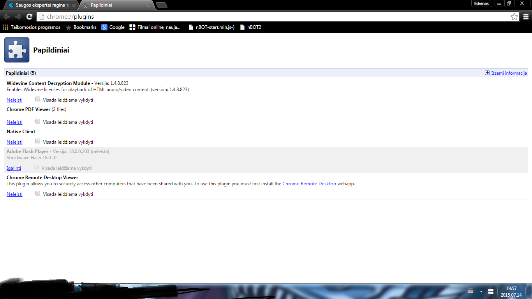Open the Bookmarks folder in bookmarks bar

coord(81,27)
